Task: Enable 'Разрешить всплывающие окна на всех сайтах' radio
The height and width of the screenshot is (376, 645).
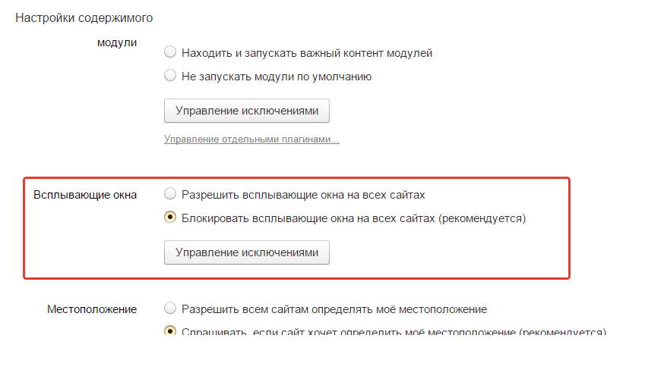Action: click(x=170, y=194)
